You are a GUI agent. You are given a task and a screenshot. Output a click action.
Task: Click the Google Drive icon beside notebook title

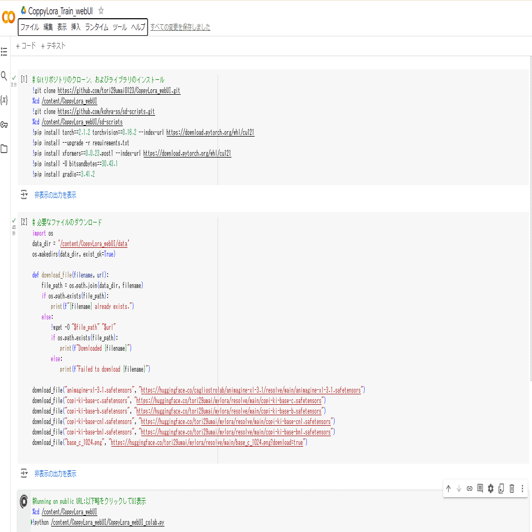point(24,10)
